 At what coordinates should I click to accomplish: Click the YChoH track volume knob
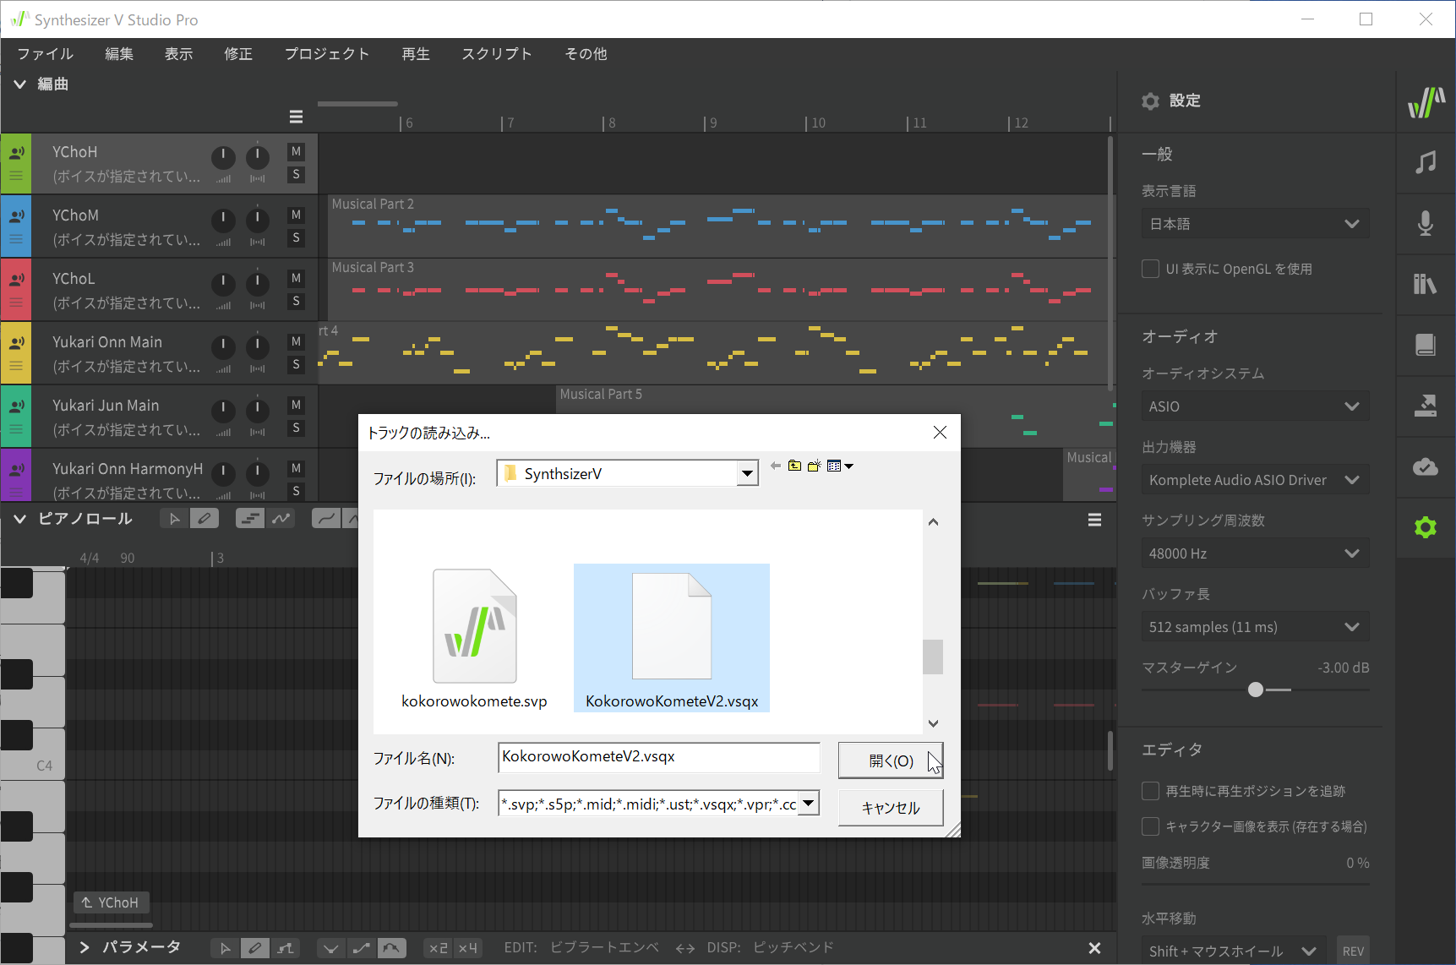click(223, 156)
